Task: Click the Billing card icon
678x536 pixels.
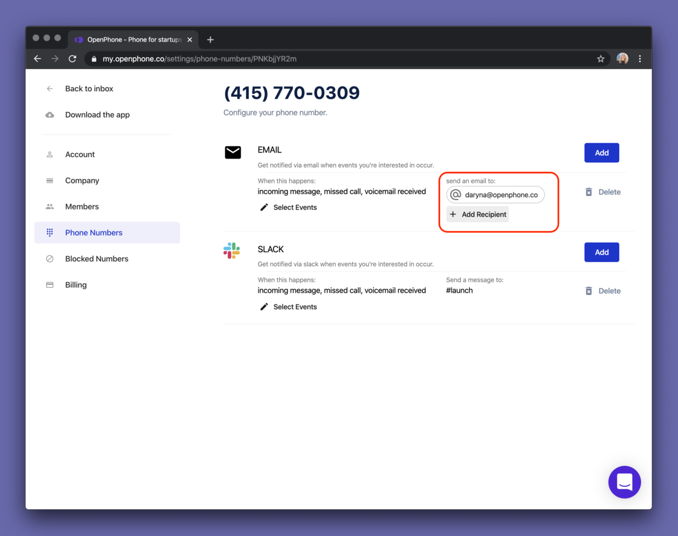Action: [50, 285]
